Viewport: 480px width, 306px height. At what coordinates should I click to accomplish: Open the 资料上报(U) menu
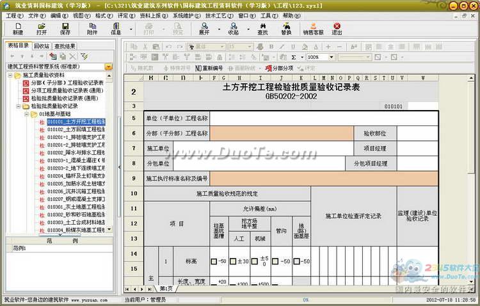[x=154, y=15]
